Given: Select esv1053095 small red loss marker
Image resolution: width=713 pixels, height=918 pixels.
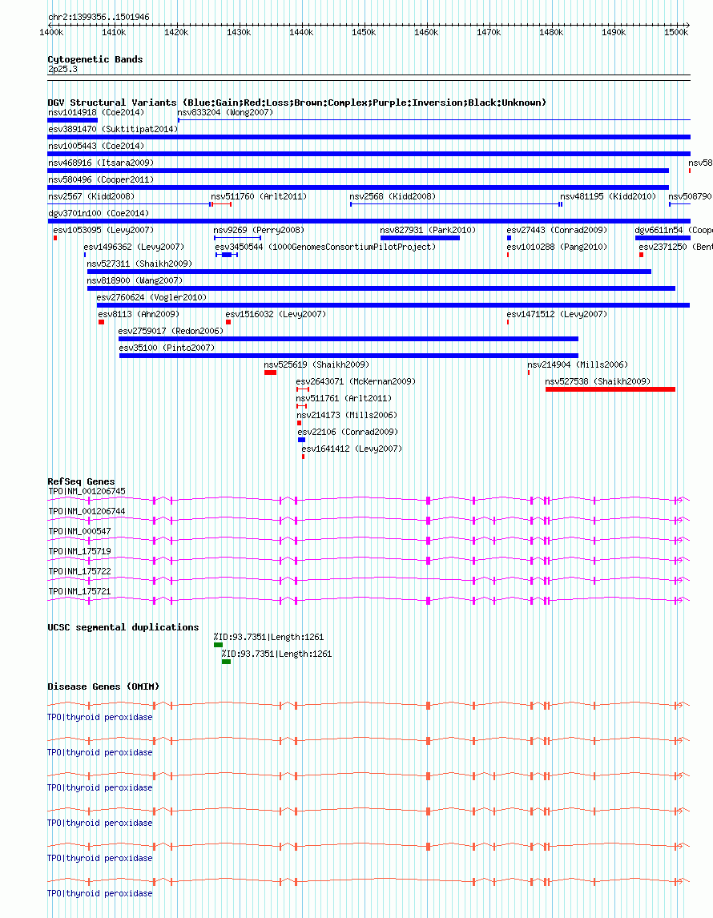Looking at the screenshot, I should [55, 238].
